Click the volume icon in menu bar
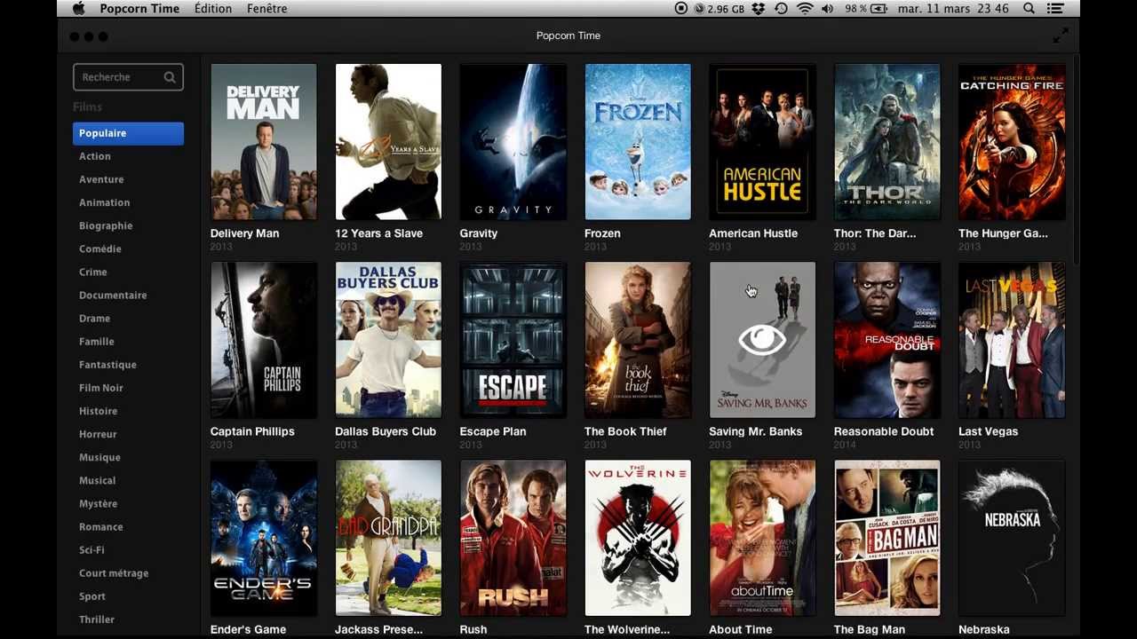The height and width of the screenshot is (639, 1137). click(828, 9)
